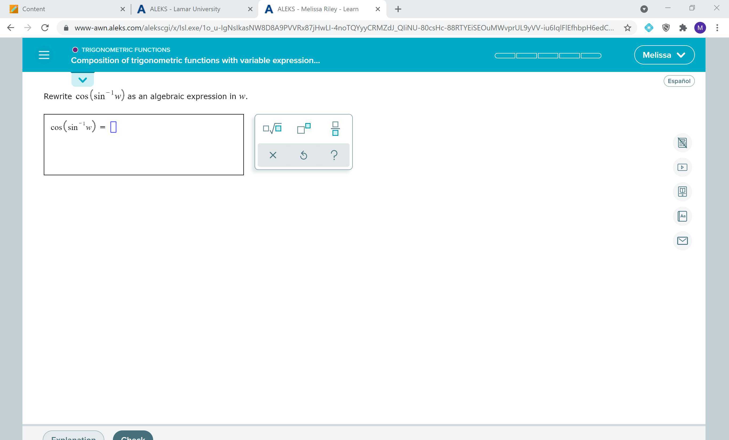Screen dimensions: 729x440
Task: Clear the answer with the X palette button
Action: click(272, 155)
